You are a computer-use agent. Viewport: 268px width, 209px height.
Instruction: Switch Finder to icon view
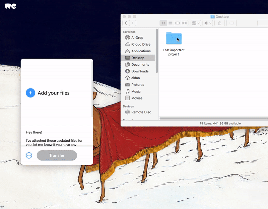(163, 23)
